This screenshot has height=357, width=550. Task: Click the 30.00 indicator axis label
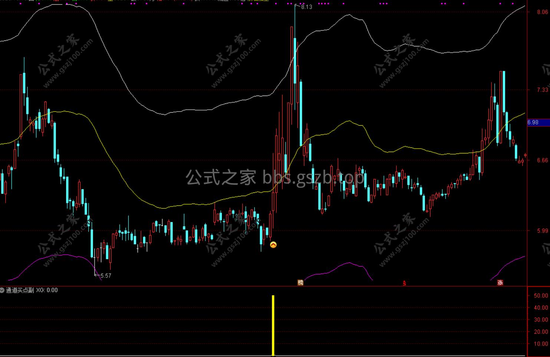point(541,320)
